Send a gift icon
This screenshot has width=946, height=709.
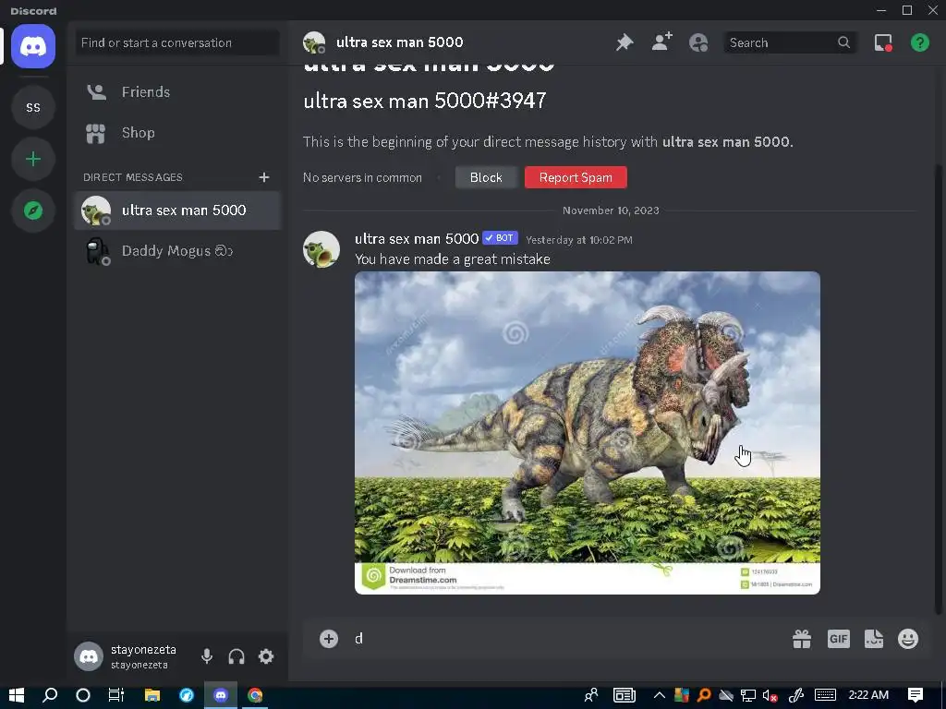tap(802, 639)
